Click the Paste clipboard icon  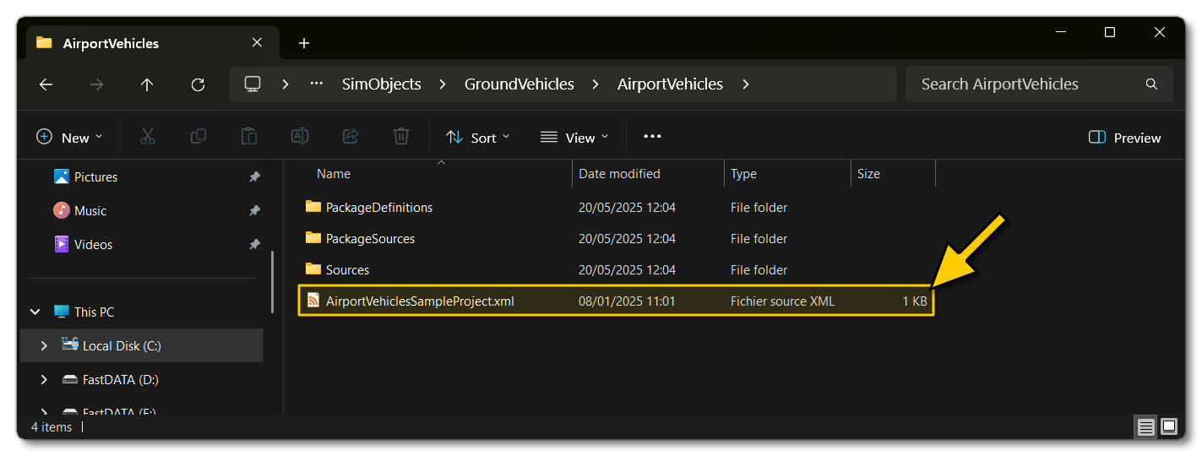point(249,137)
